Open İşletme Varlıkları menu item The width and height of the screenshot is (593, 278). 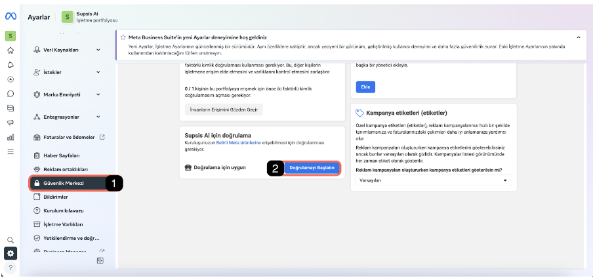point(58,224)
